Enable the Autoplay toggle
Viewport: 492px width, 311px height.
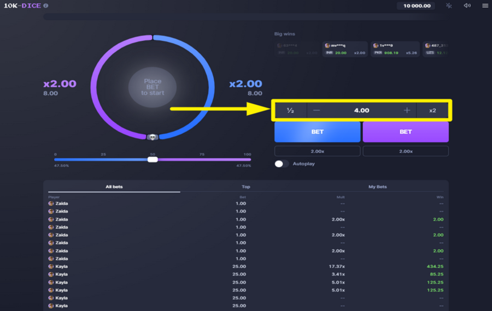tap(281, 164)
